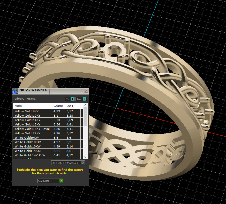Click the 5.1 grams value
Image resolution: width=226 pixels, height=204 pixels.
(56, 116)
